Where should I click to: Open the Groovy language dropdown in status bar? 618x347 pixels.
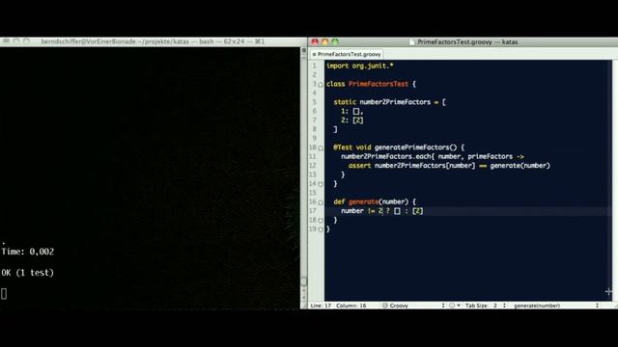pyautogui.click(x=413, y=306)
